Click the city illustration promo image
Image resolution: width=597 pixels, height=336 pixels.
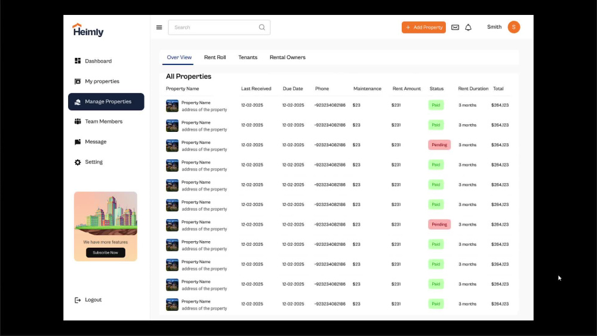pos(106,213)
